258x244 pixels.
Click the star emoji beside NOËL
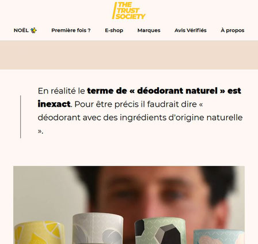click(x=33, y=31)
